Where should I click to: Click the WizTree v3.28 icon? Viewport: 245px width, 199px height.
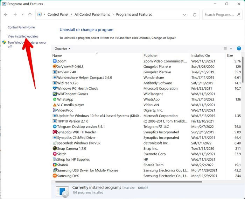pyautogui.click(x=55, y=83)
